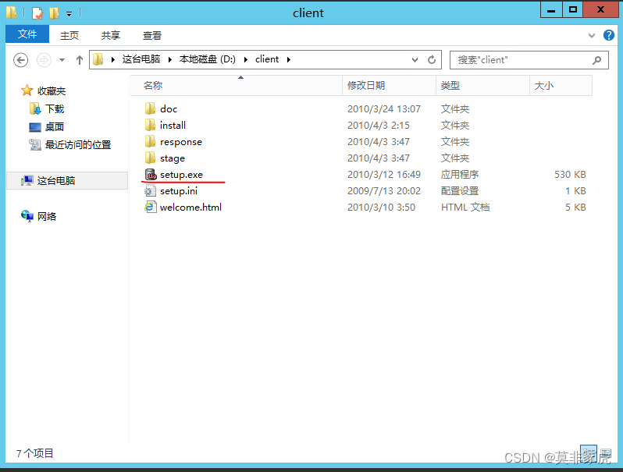Maximize the client window
This screenshot has width=623, height=472.
coord(572,9)
